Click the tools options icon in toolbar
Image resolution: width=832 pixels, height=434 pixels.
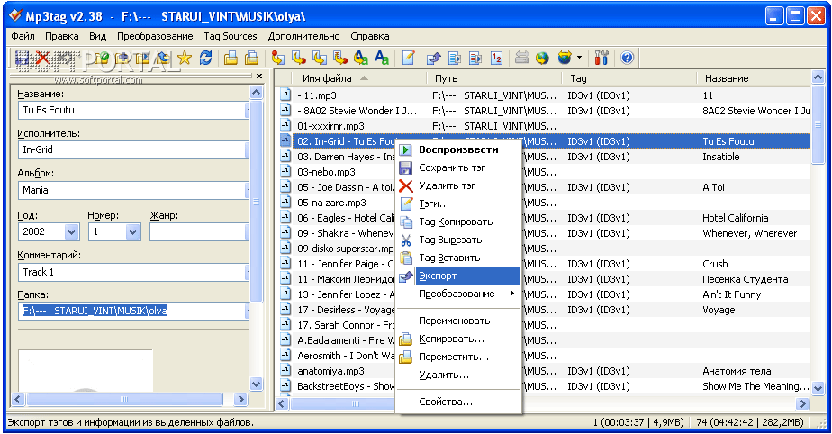(602, 59)
